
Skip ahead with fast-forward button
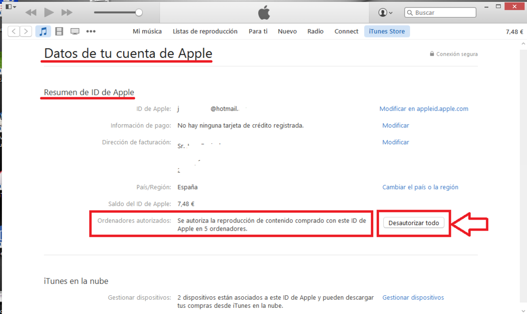(x=67, y=13)
